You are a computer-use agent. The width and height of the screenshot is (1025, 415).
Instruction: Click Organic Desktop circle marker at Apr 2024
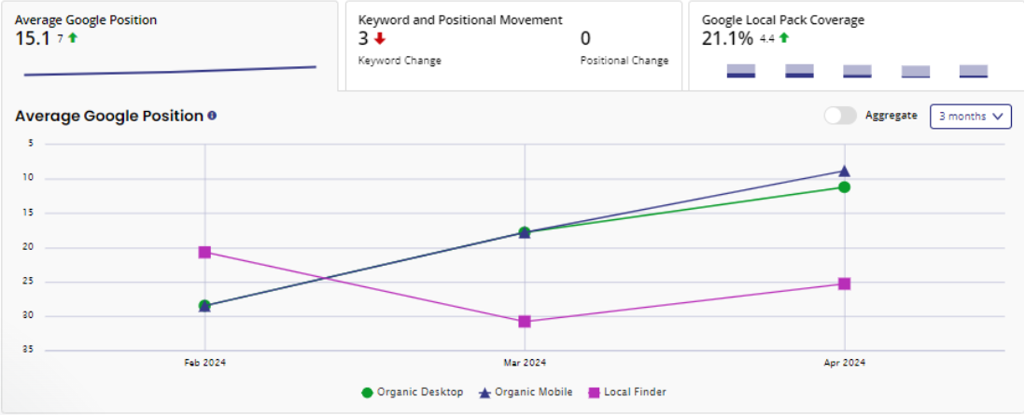(x=844, y=187)
